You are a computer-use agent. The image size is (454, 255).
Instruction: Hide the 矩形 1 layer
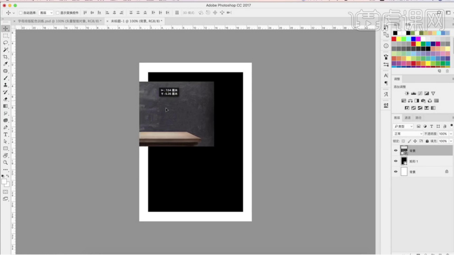(396, 161)
